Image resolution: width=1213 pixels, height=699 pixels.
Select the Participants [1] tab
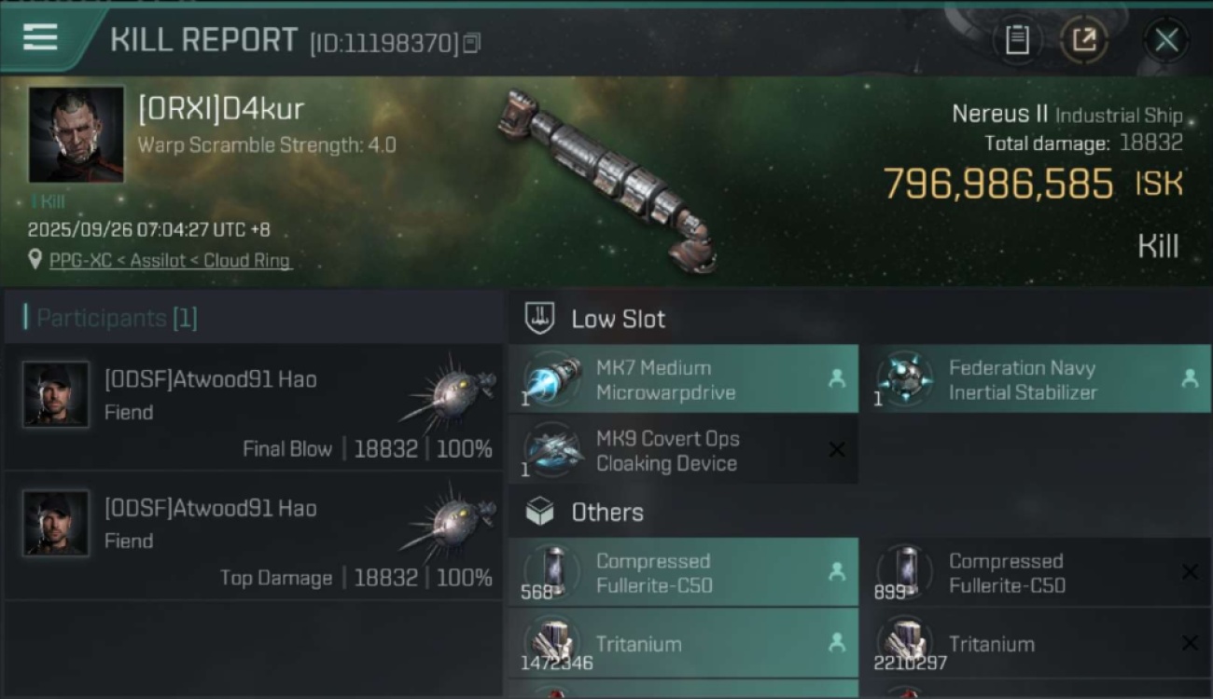(x=117, y=318)
